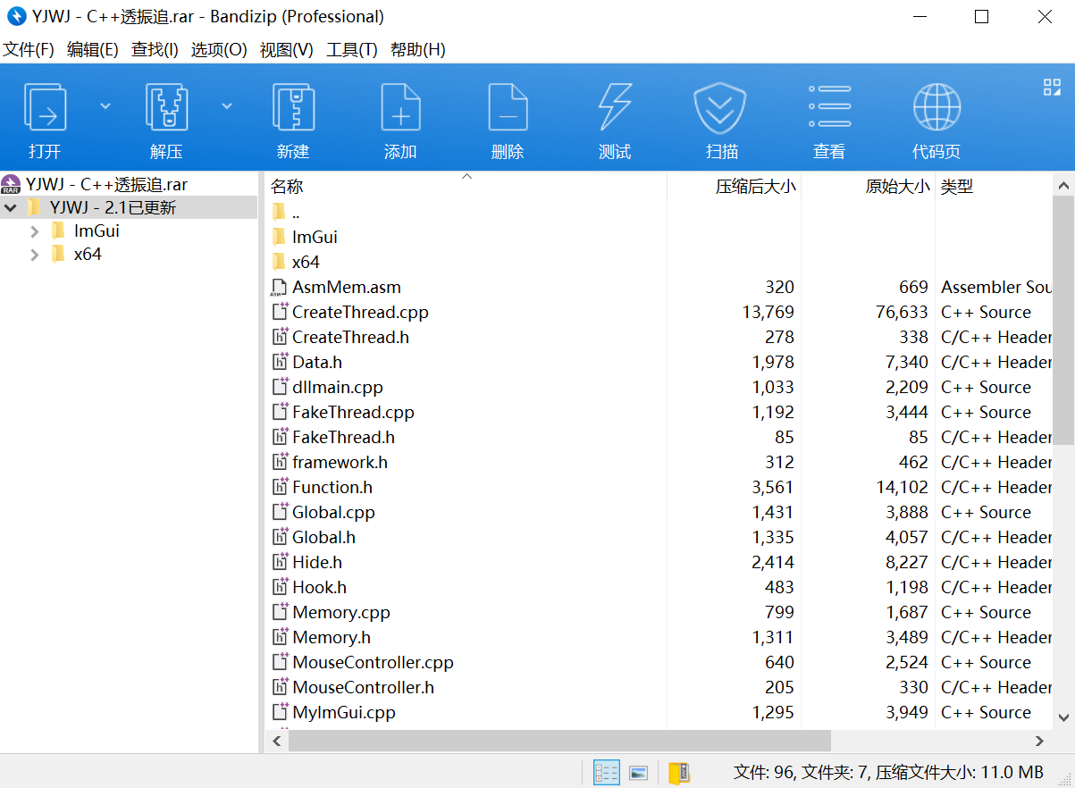Open the View (查看) list tool
The width and height of the screenshot is (1075, 788).
pos(829,107)
